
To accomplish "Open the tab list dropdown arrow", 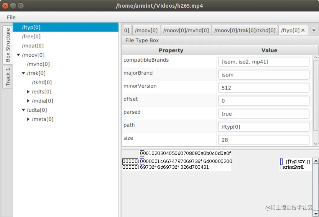I will (x=314, y=30).
